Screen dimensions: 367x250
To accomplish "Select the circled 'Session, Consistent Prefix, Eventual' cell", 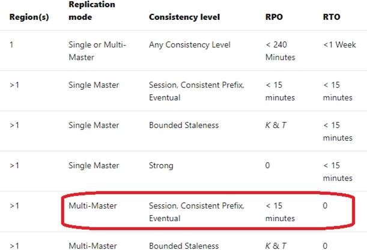I will click(x=196, y=212).
